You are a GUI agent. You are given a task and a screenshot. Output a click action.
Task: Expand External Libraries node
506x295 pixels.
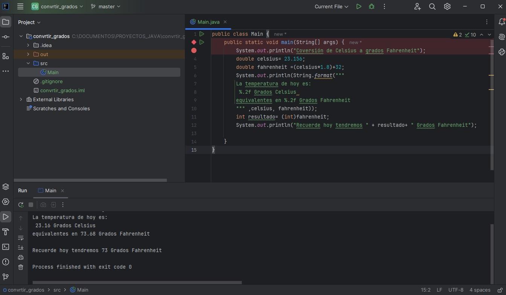click(x=21, y=99)
